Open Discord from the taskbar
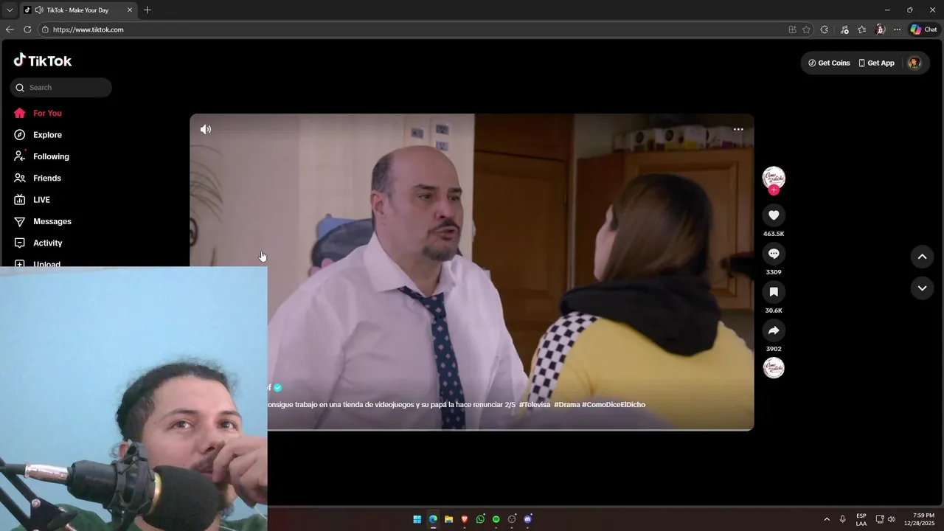The image size is (944, 531). (x=527, y=519)
